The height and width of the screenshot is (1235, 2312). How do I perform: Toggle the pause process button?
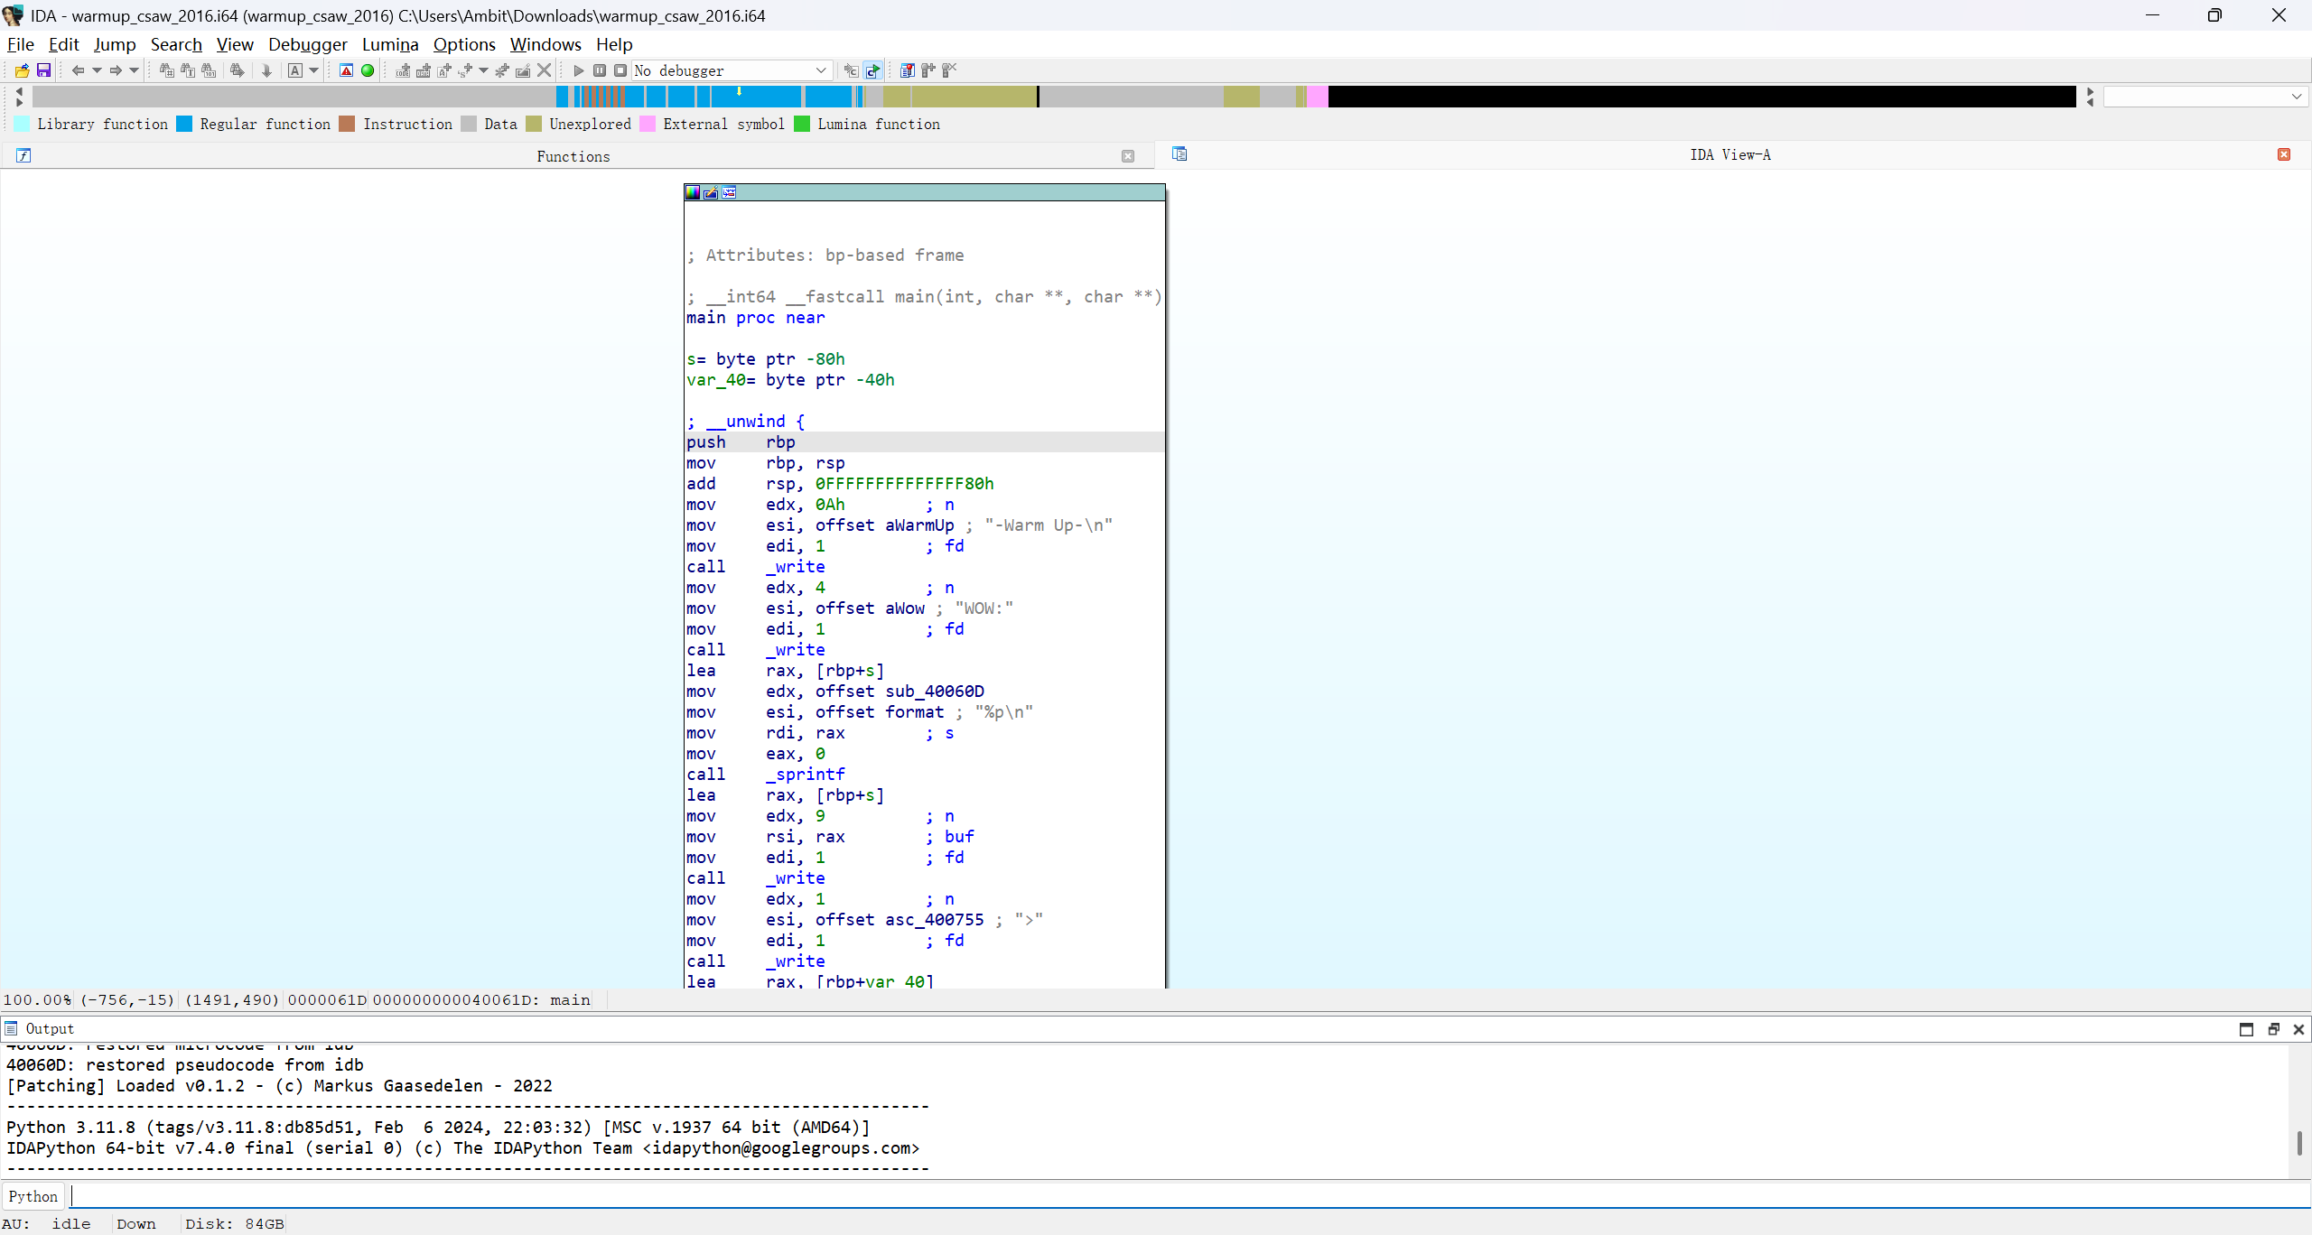tap(600, 70)
